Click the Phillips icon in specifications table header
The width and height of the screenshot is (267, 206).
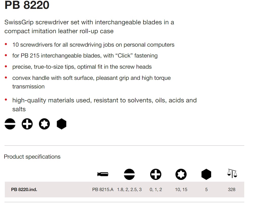[155, 174]
